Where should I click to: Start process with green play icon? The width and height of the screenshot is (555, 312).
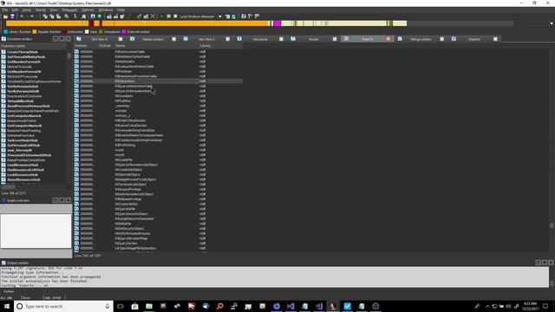pyautogui.click(x=162, y=16)
